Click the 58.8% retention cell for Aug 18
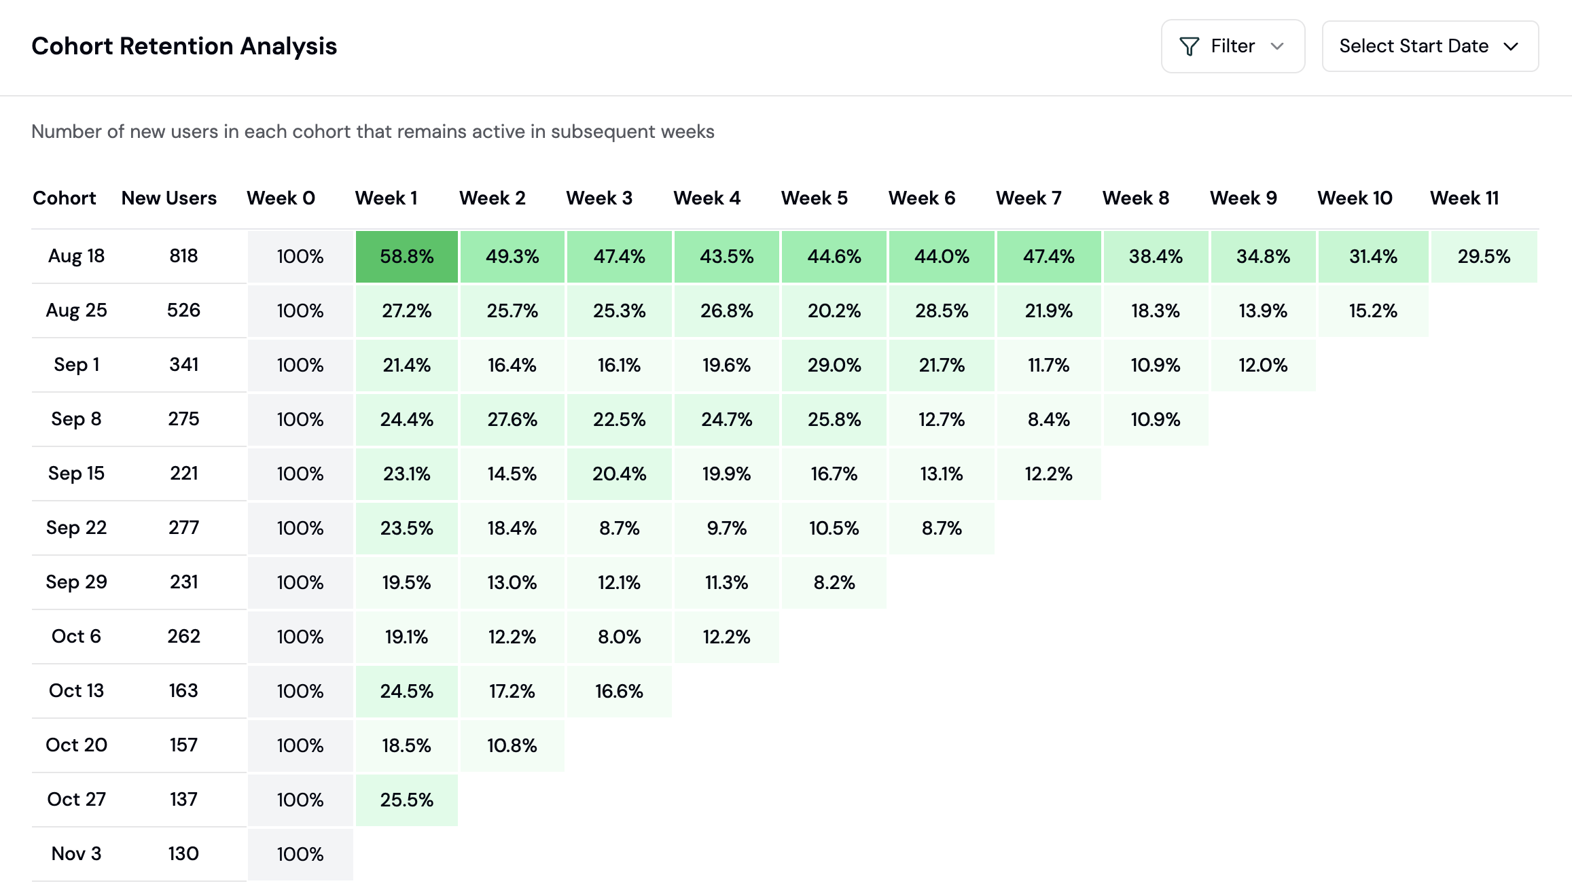The image size is (1572, 890). [406, 256]
